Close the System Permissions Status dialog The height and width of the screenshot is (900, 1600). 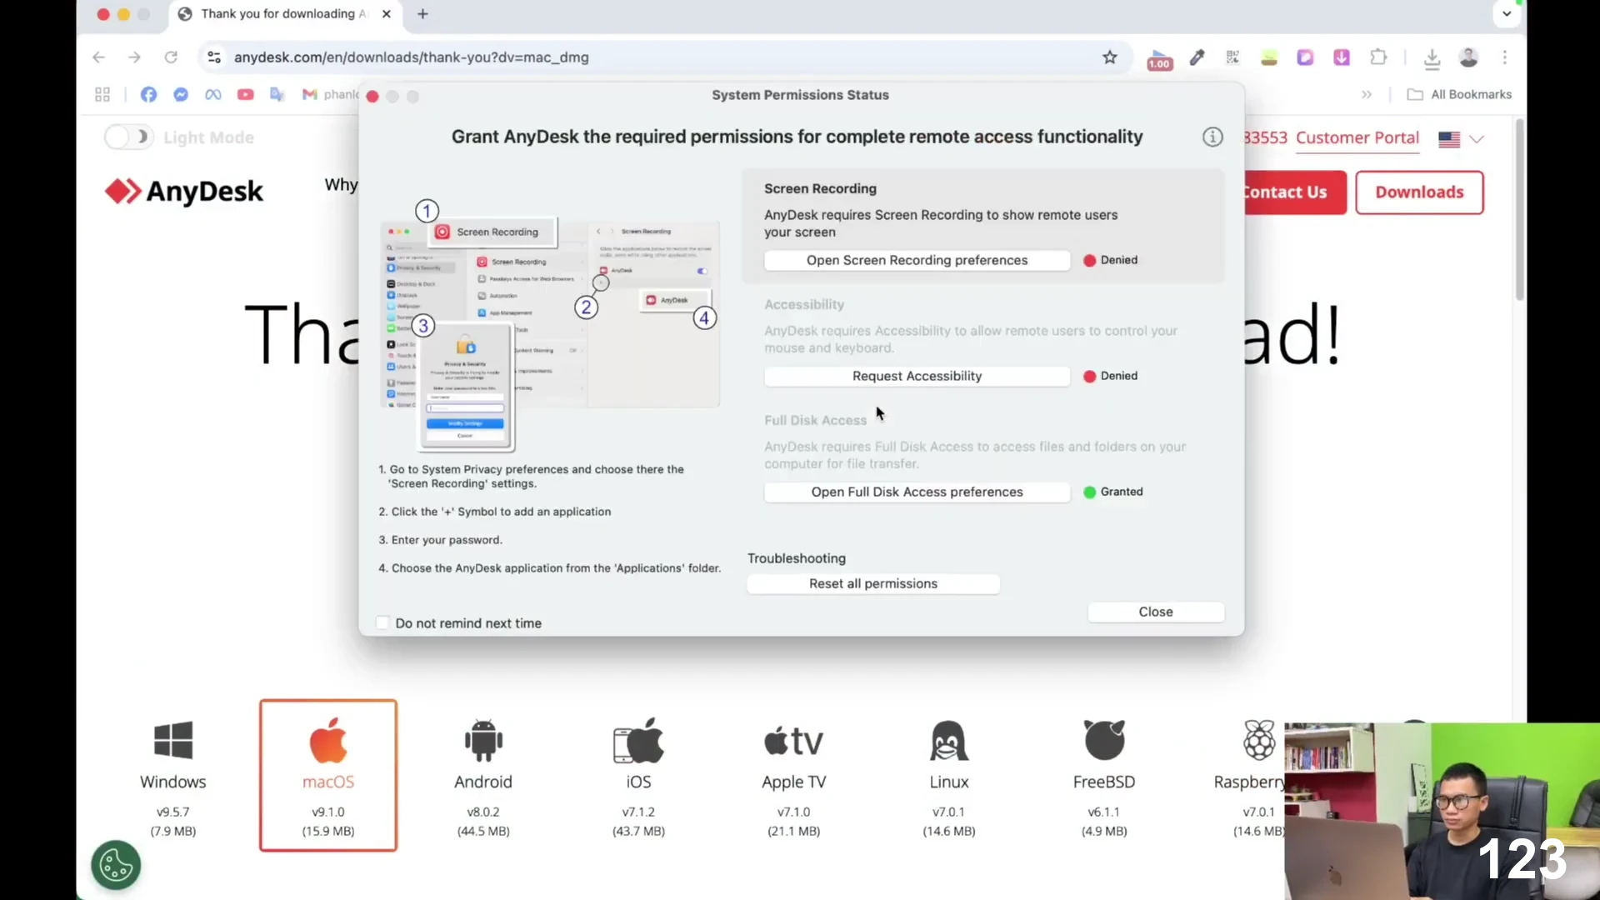pos(1156,612)
